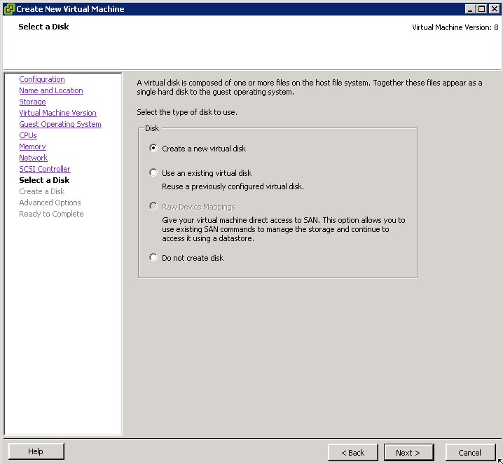This screenshot has width=503, height=464.
Task: Select Do not create disk option
Action: 154,258
